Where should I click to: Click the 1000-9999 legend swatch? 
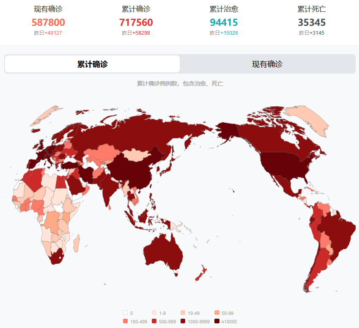(x=183, y=321)
